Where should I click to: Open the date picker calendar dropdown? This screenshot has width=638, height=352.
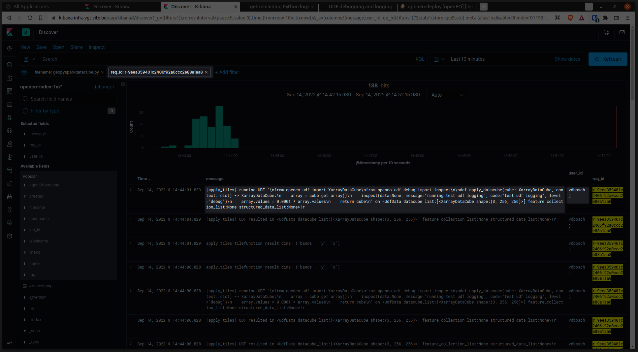click(439, 59)
